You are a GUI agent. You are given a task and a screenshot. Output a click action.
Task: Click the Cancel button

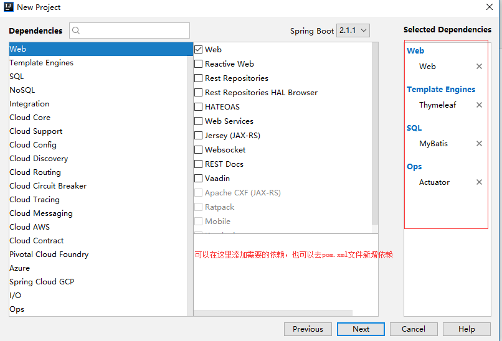414,329
